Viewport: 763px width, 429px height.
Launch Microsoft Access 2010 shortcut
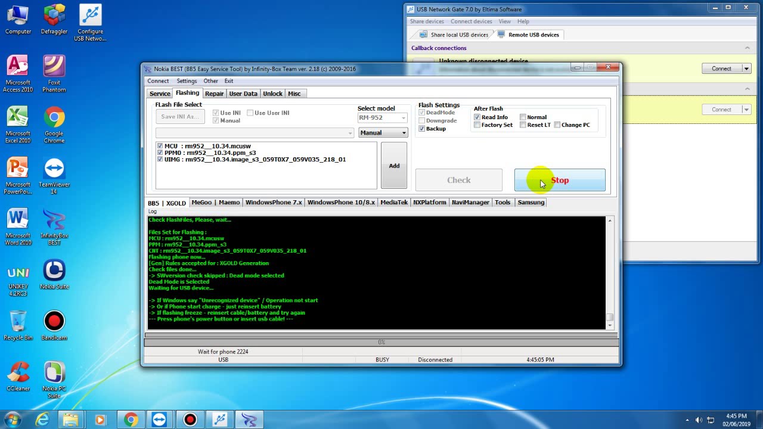(x=18, y=74)
